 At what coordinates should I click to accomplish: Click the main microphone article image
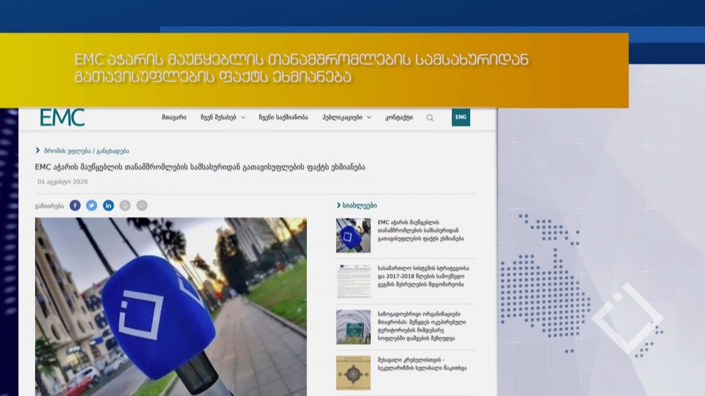pos(170,306)
